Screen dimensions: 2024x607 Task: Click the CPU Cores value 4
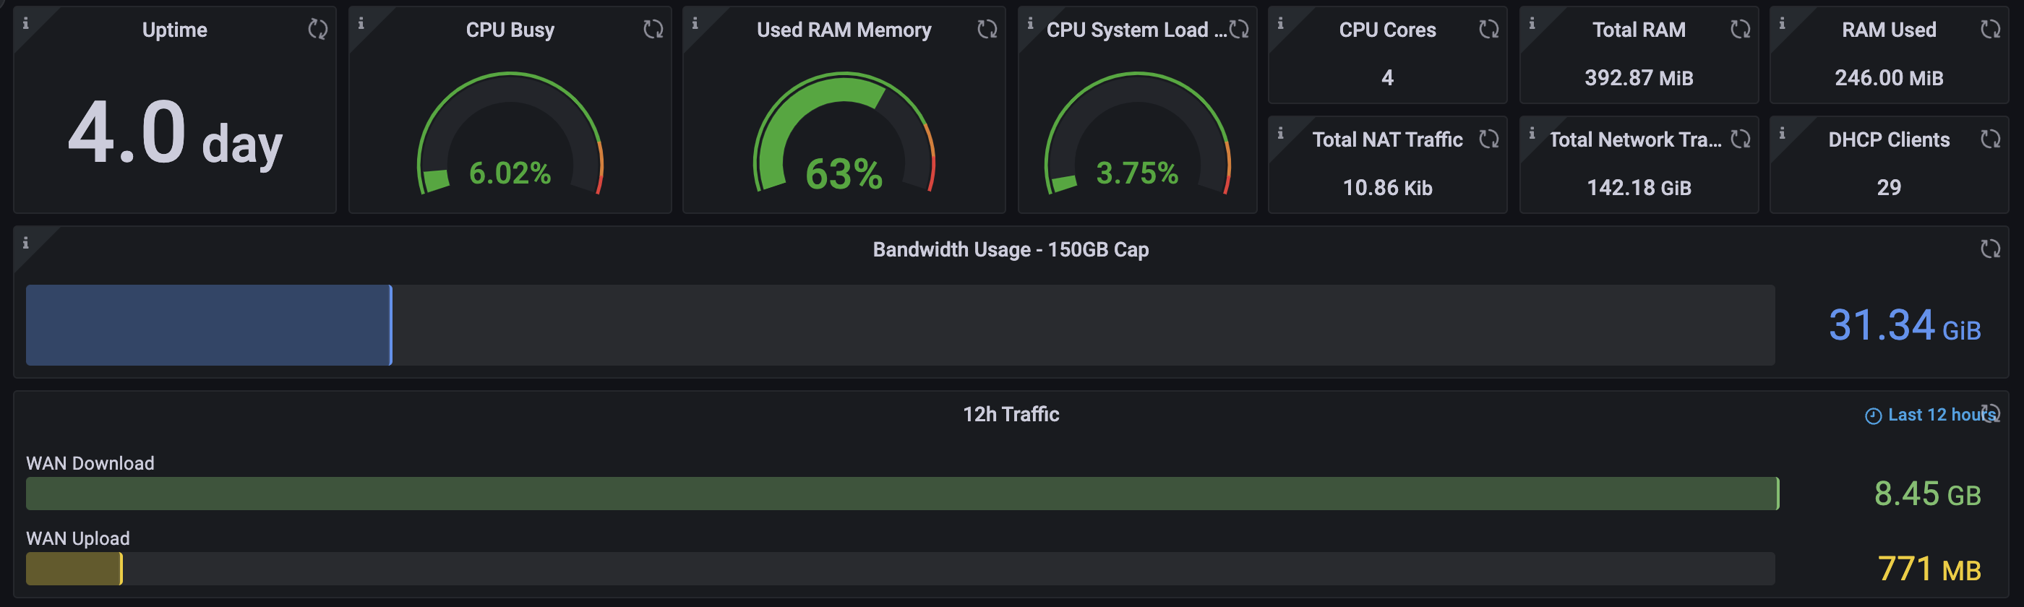(1386, 78)
